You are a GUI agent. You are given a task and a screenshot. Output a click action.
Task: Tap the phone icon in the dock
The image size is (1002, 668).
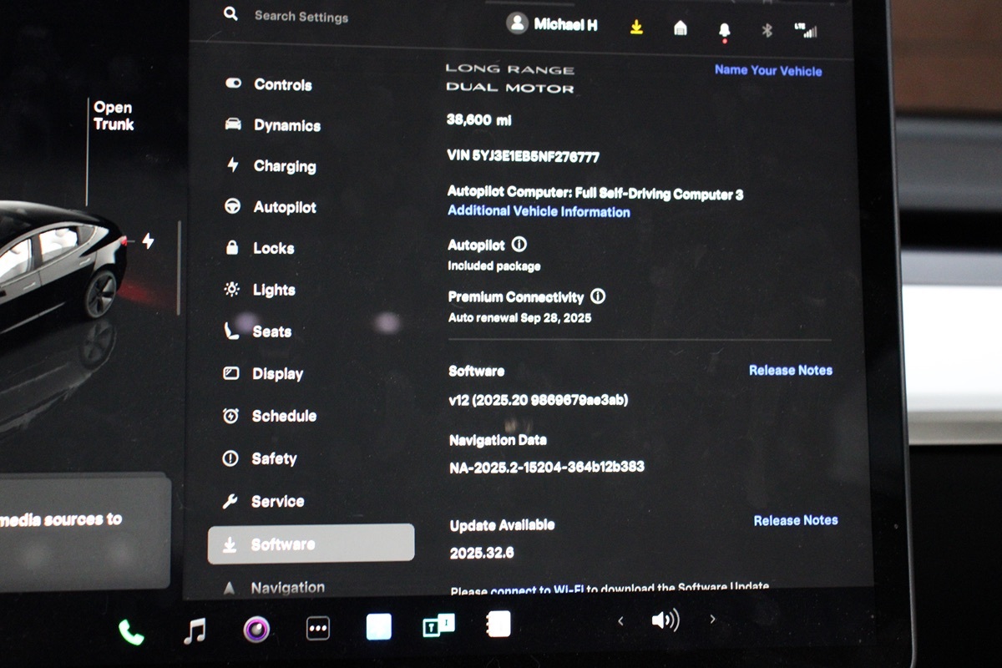point(131,631)
